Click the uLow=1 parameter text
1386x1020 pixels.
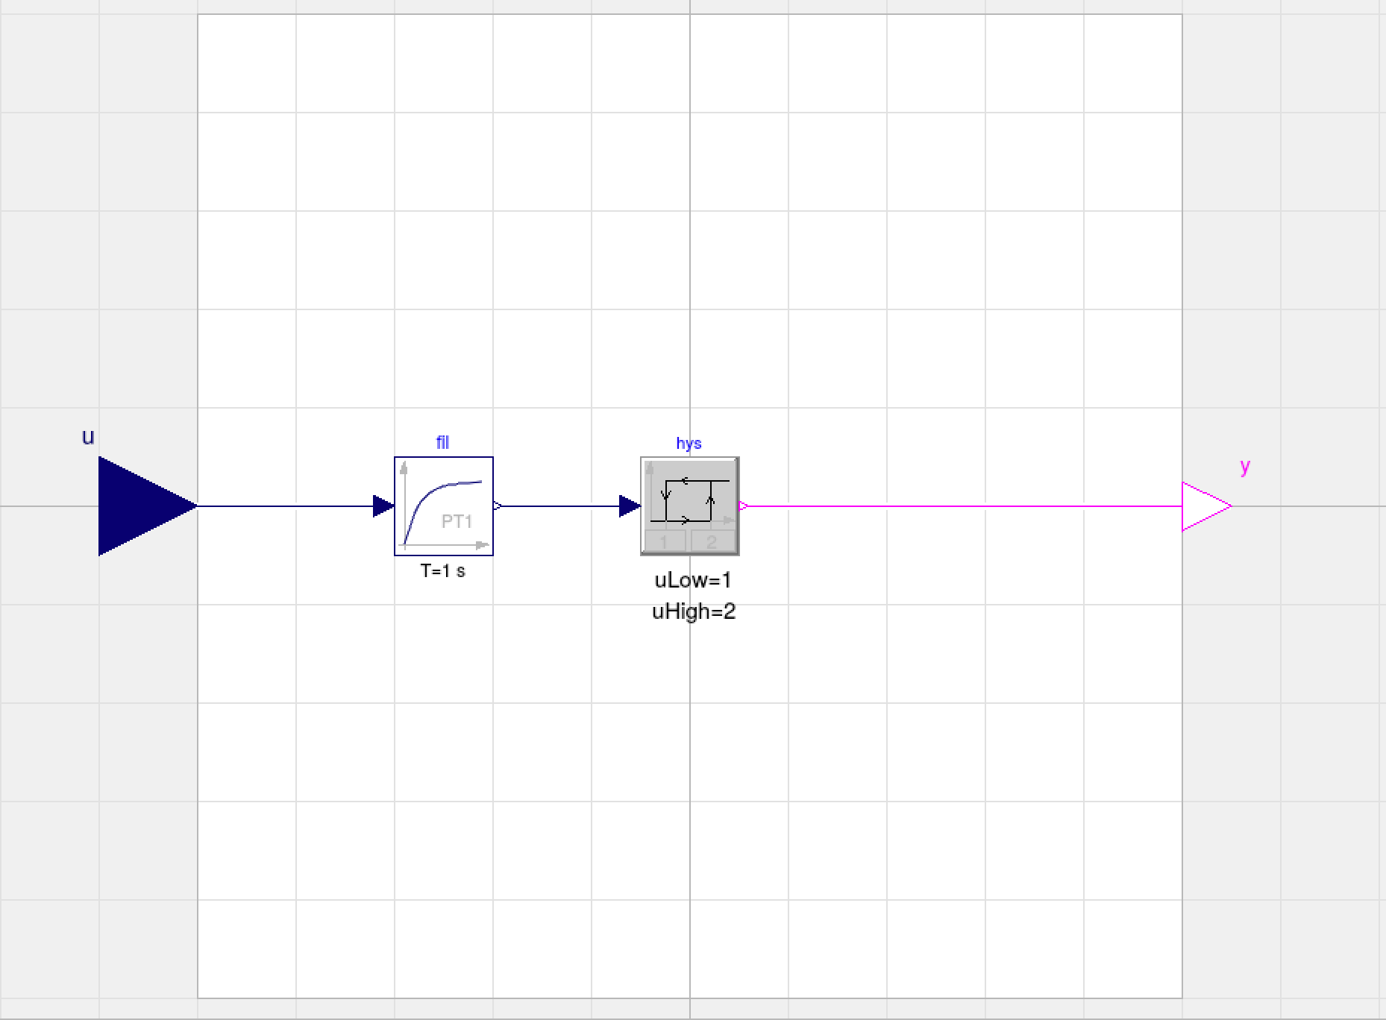tap(693, 580)
